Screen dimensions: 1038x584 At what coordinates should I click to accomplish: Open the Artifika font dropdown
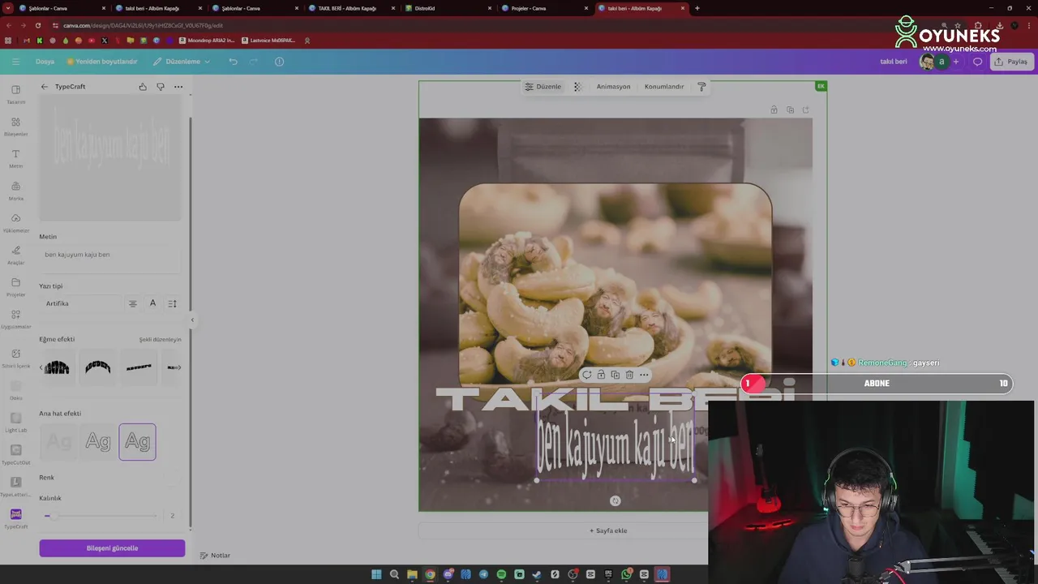coord(79,303)
